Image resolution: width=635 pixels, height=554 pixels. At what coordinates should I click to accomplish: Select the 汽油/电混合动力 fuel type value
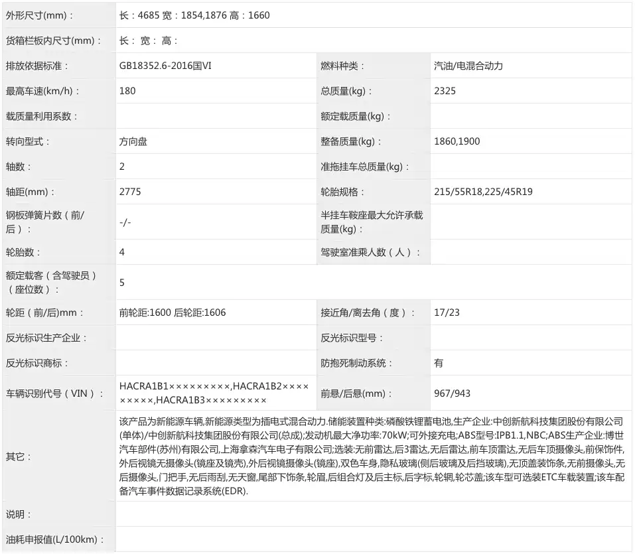[x=468, y=66]
